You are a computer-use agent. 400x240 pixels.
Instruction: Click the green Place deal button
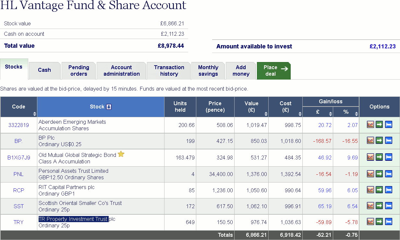click(273, 70)
